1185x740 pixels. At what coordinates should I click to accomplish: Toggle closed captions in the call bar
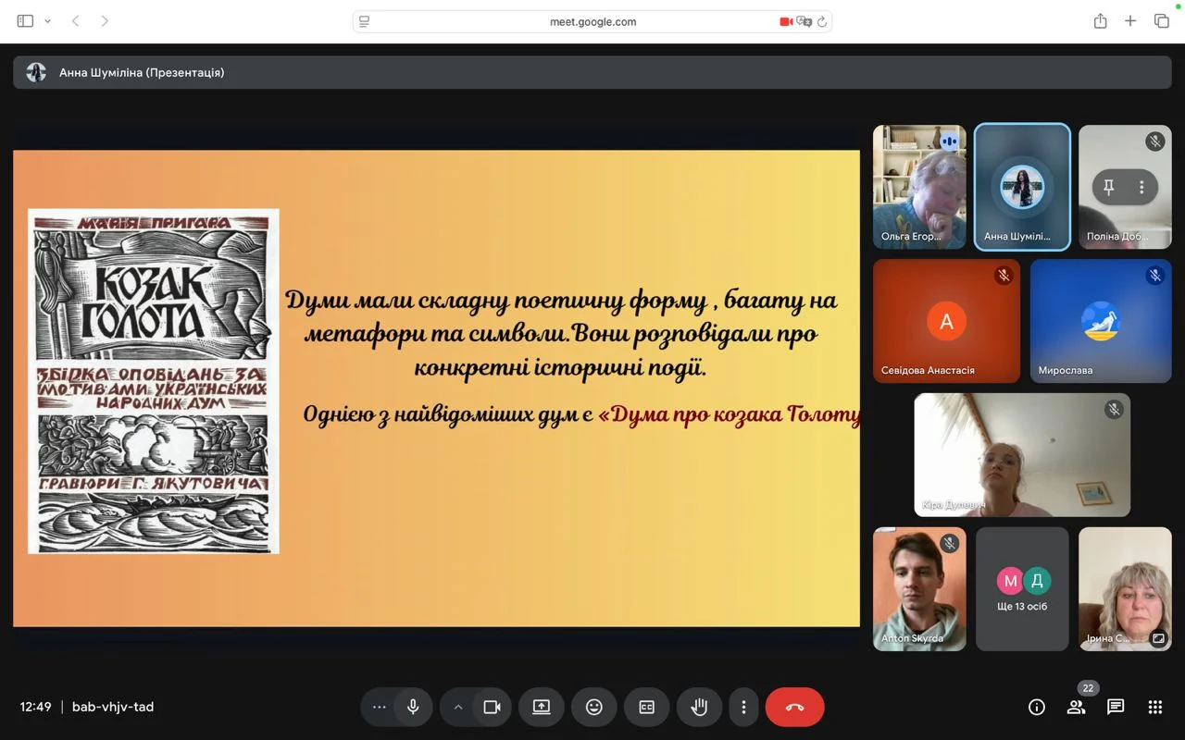tap(646, 707)
